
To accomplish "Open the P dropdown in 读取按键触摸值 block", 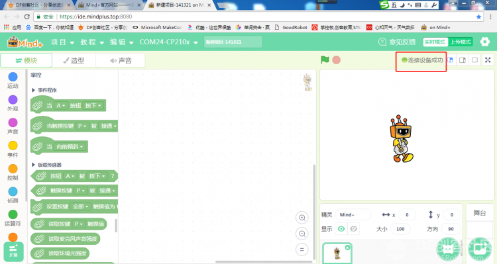I will 79,224.
